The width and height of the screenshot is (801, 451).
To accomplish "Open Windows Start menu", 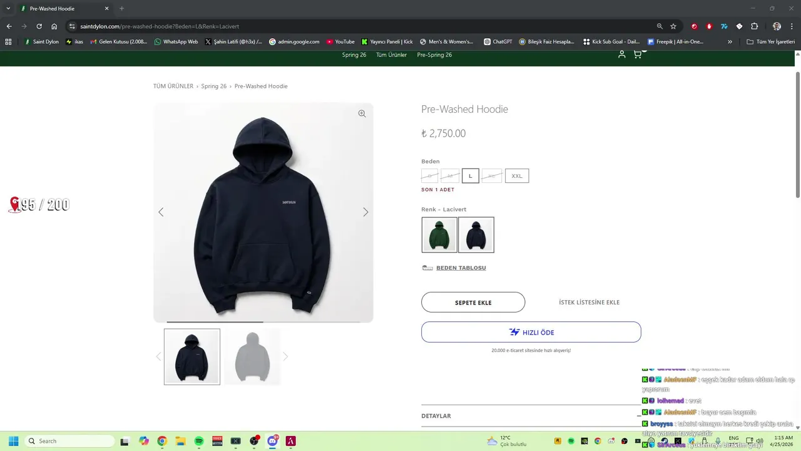I will pos(13,441).
